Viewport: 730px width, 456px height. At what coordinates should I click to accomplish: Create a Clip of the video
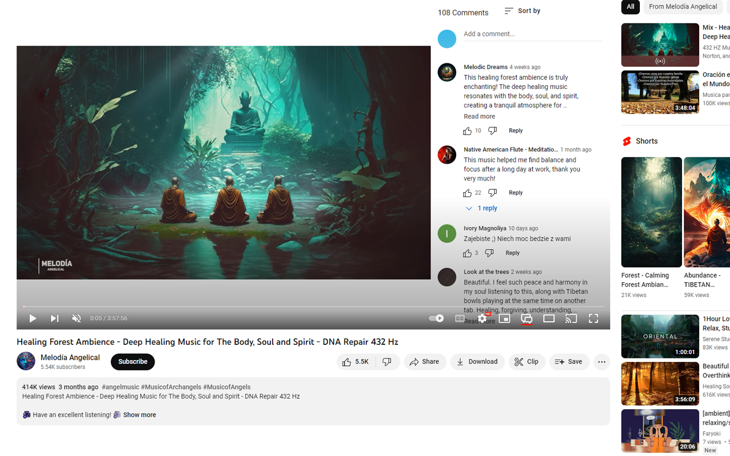(x=527, y=362)
